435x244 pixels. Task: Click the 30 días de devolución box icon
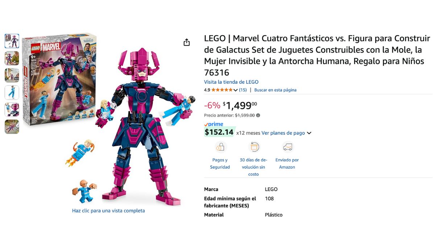click(254, 147)
